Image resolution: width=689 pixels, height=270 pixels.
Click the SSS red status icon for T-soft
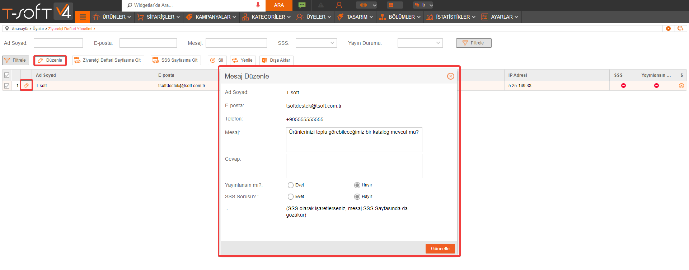click(623, 85)
